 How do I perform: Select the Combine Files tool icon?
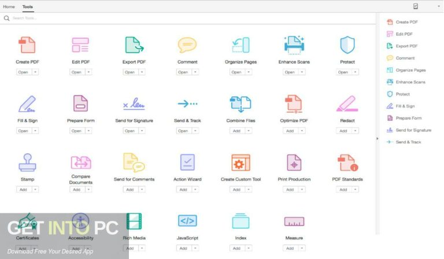pos(240,104)
